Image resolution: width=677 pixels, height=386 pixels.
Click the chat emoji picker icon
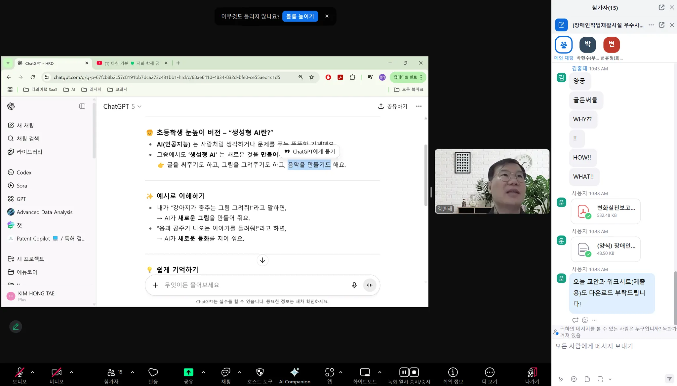click(574, 379)
